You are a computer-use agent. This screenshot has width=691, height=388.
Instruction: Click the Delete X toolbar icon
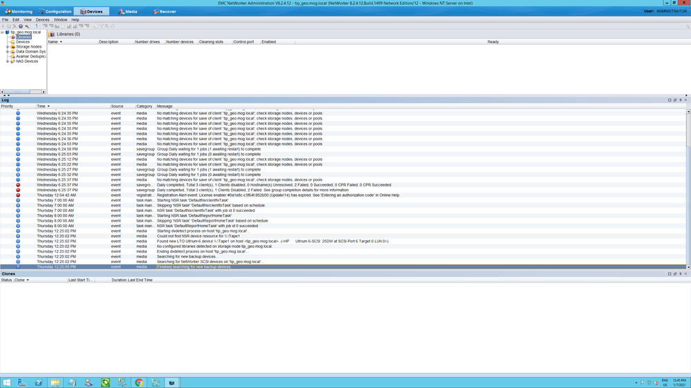pyautogui.click(x=15, y=26)
